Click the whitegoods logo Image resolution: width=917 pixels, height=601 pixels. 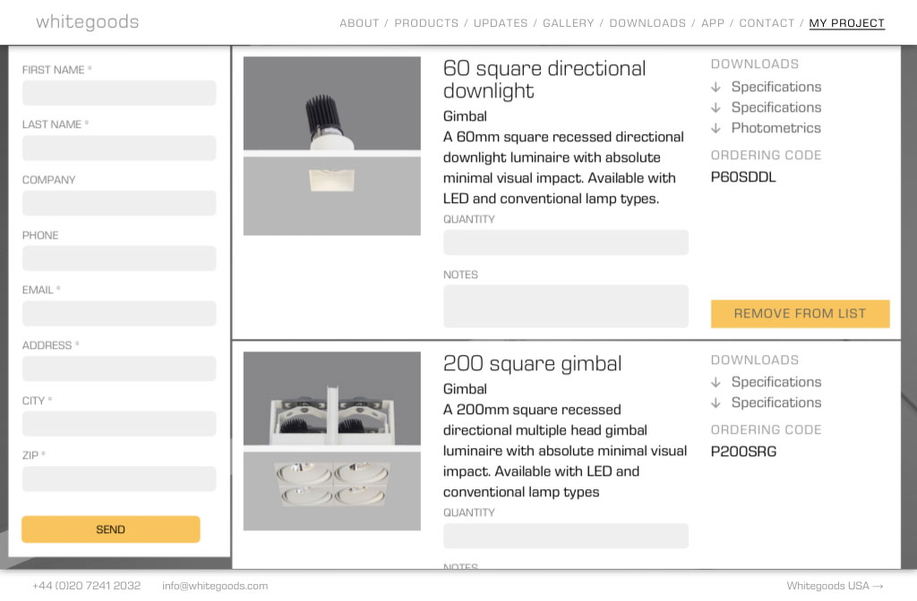click(88, 22)
